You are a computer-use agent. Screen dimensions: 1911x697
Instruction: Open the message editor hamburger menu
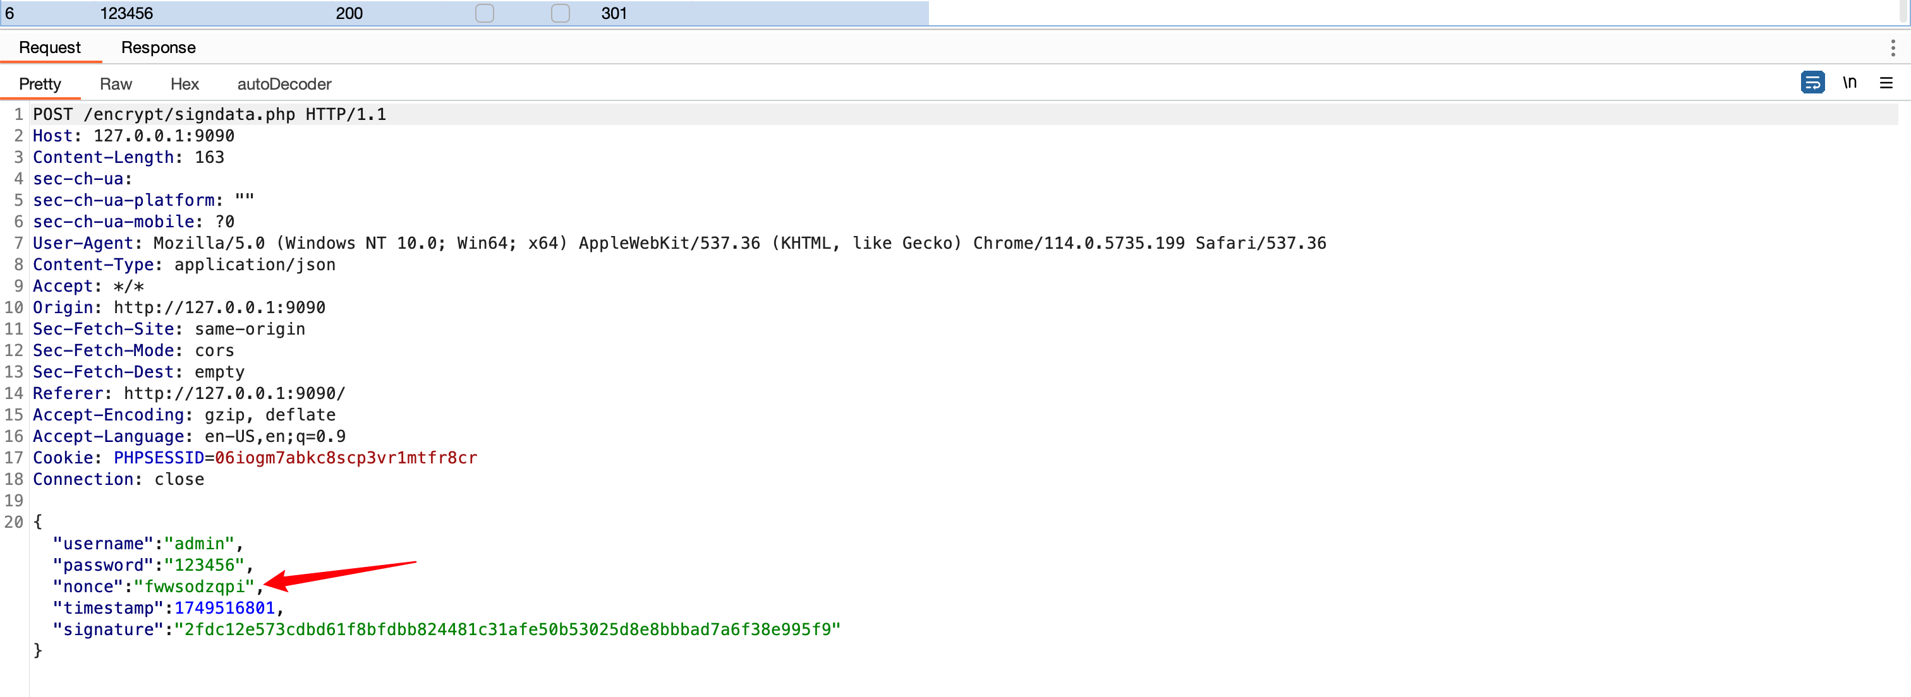[x=1886, y=82]
